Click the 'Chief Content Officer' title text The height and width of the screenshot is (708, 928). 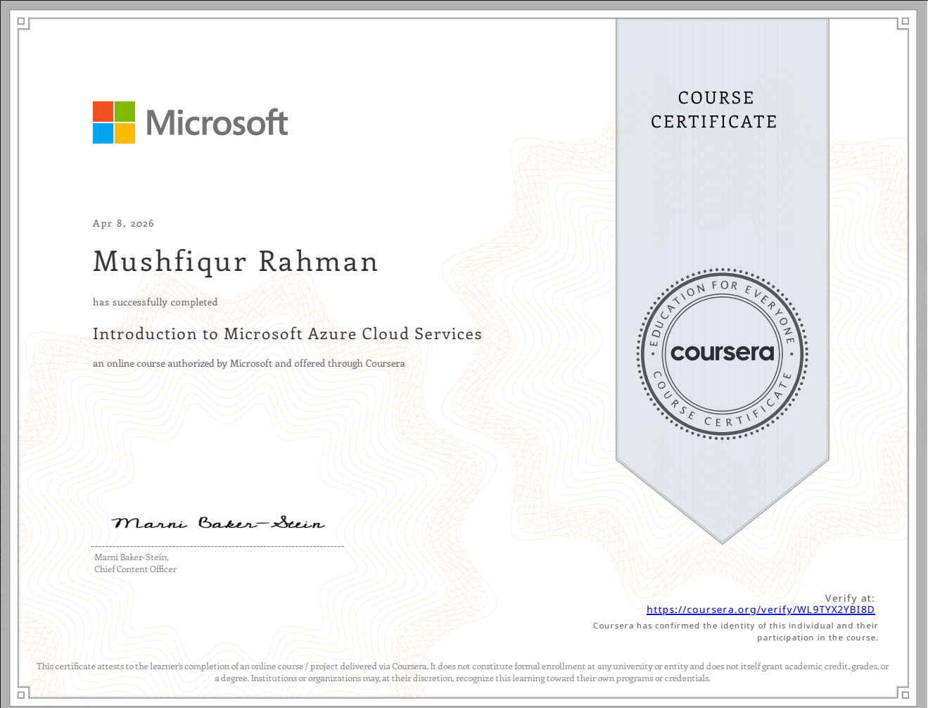click(x=136, y=569)
